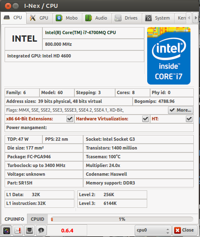Click the X.org icon on GPU tab

33,18
